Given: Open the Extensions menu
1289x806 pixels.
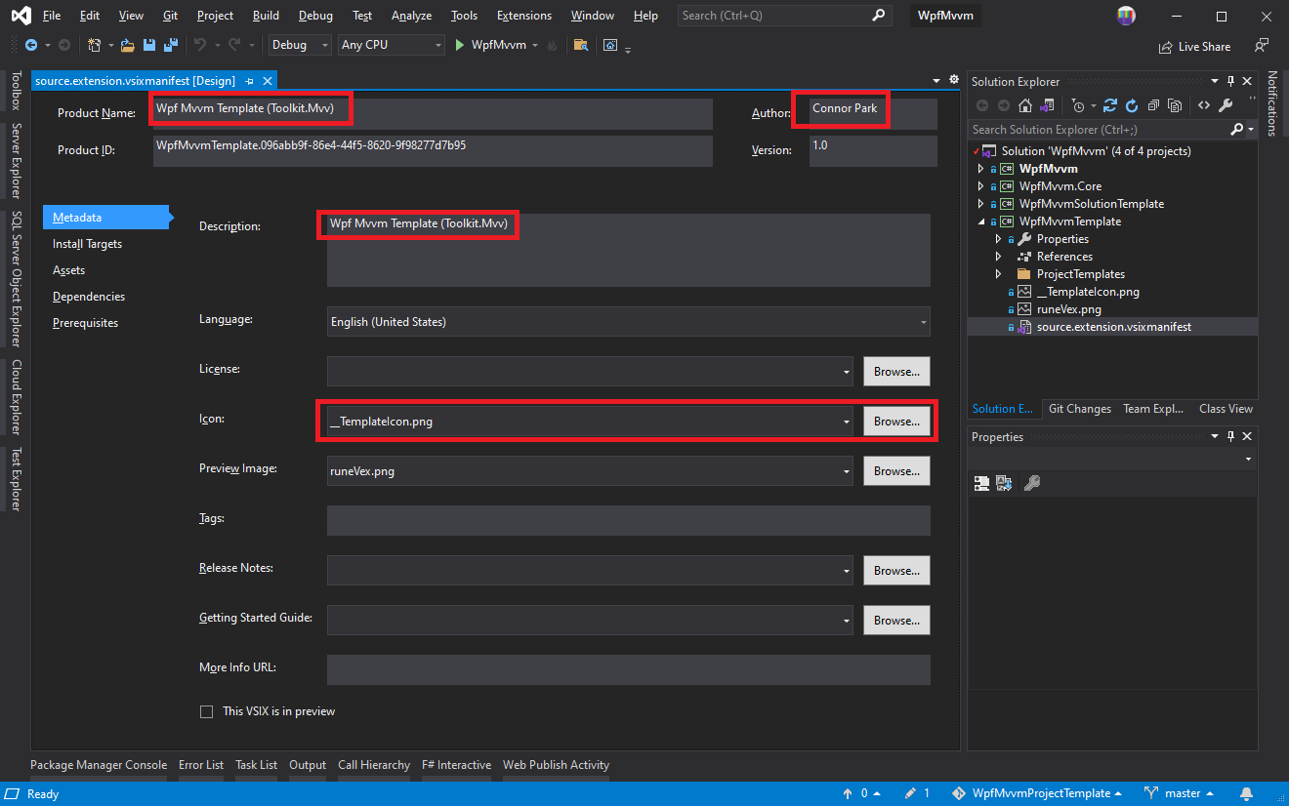Looking at the screenshot, I should pos(523,16).
